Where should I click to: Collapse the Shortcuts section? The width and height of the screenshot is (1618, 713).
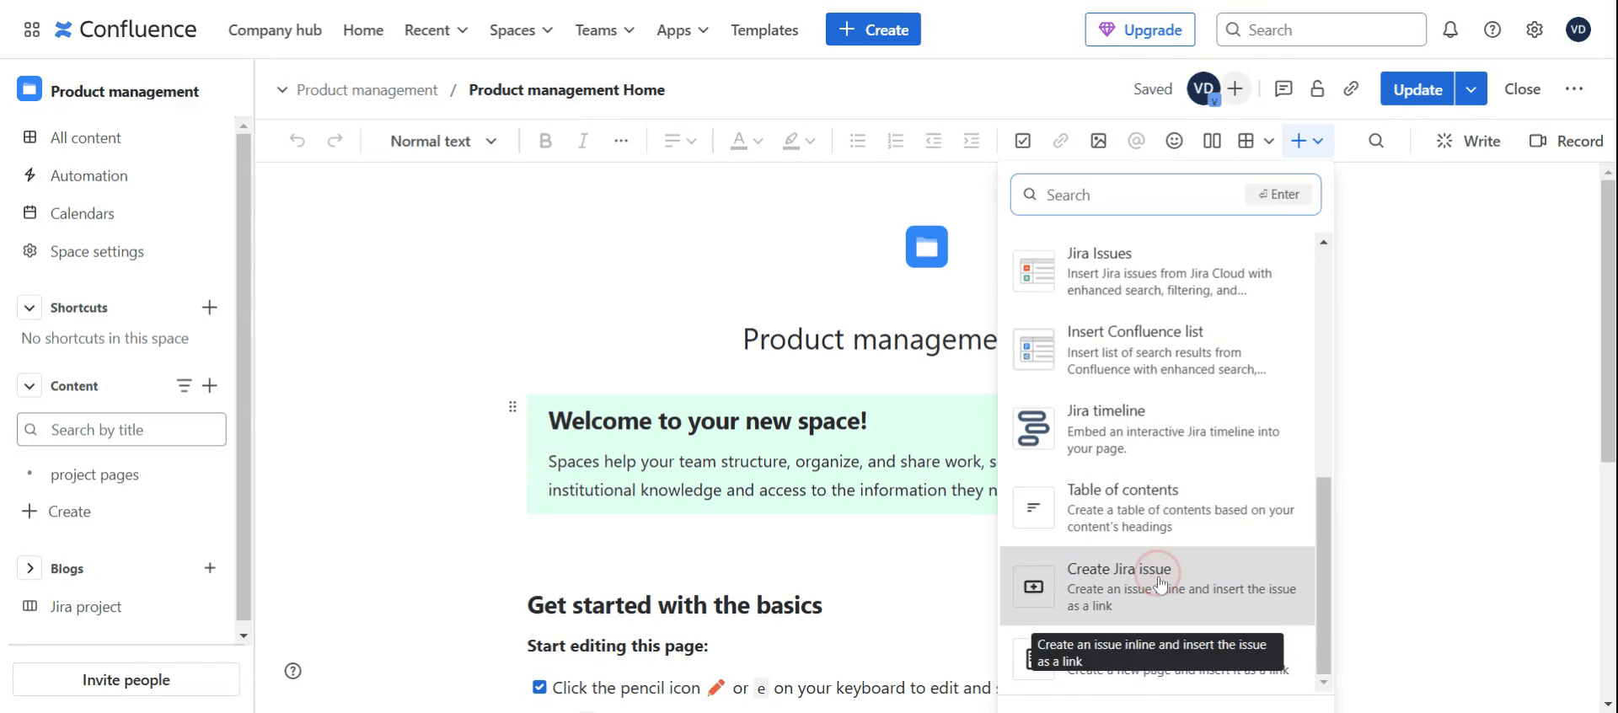29,308
